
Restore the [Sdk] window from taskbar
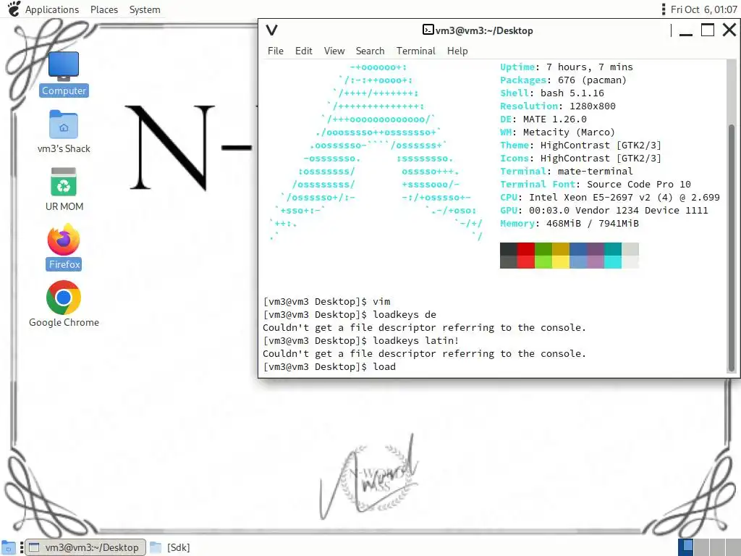(171, 547)
